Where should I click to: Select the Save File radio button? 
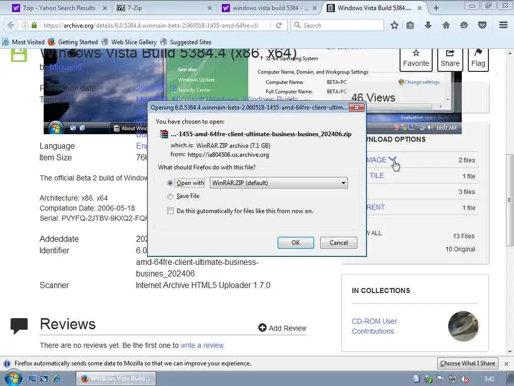click(x=170, y=197)
